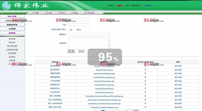Viewport: 202px width, 111px height.
Task: Click the 锦家伟业 globe logo icon
Action: 6,6
